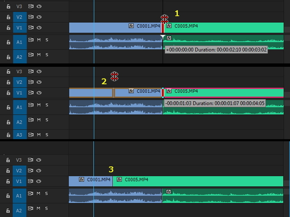
Task: Click fx badge on C0001.MP4 in top timeline
Action: click(x=131, y=26)
